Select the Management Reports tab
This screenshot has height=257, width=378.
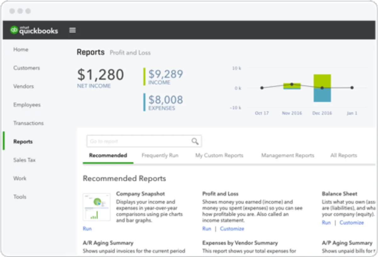(x=288, y=155)
